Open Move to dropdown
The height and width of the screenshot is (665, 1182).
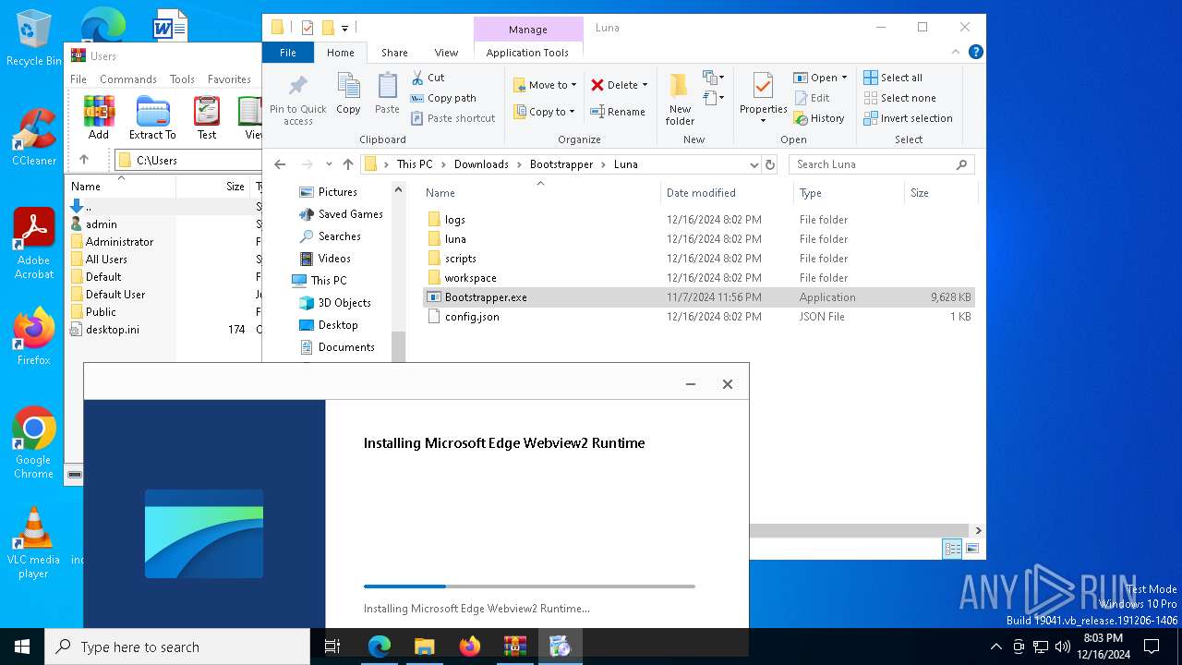point(545,85)
